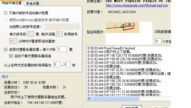The width and height of the screenshot is (191, 108).
Task: Click status text 用户终止了使用代理服务器地址投票
Action: coord(38,97)
